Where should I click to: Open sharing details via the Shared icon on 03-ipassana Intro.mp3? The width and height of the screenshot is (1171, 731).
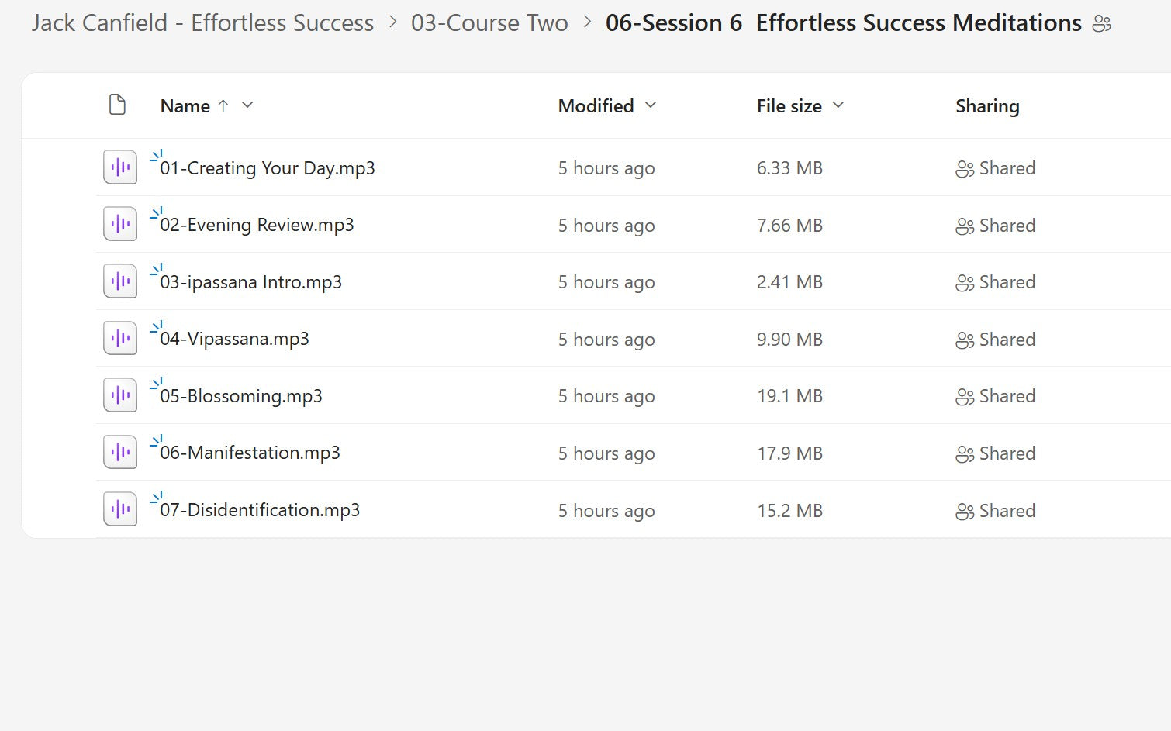point(964,282)
